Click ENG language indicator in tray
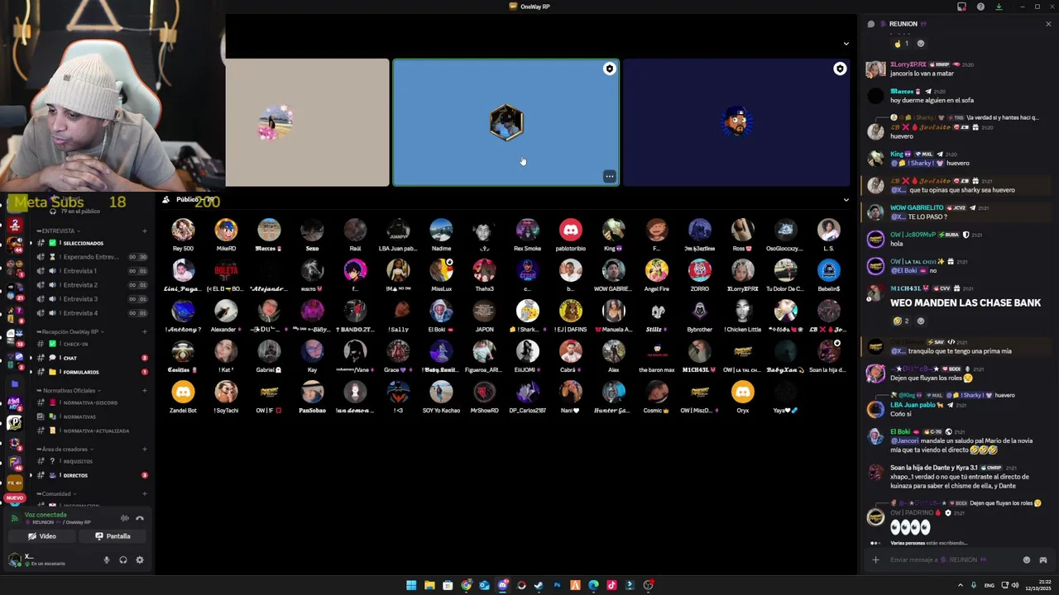Image resolution: width=1059 pixels, height=595 pixels. coord(990,585)
